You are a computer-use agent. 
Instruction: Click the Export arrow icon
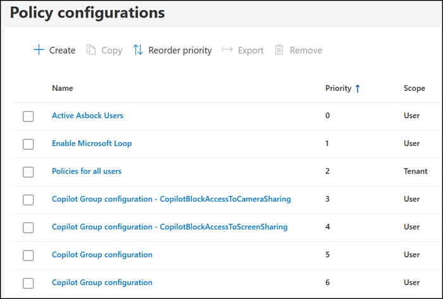[227, 50]
